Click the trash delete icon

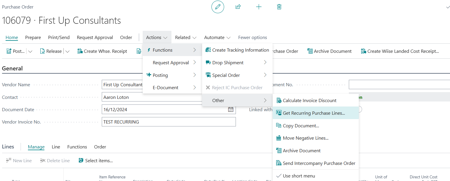tap(279, 7)
